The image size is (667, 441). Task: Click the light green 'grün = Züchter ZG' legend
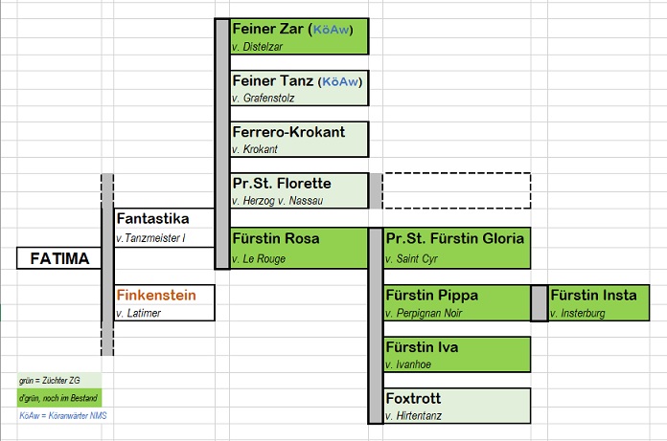pyautogui.click(x=59, y=380)
